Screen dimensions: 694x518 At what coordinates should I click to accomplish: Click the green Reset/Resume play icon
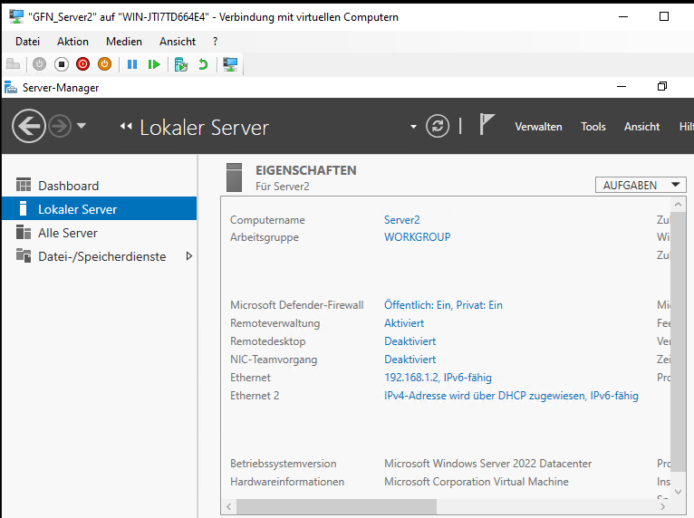154,64
